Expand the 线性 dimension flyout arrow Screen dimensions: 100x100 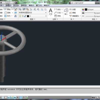[x=62, y=9]
